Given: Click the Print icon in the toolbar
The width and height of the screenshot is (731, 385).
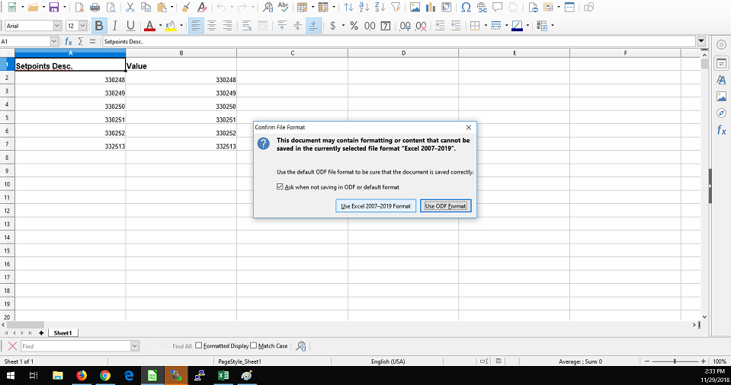Looking at the screenshot, I should [x=95, y=8].
